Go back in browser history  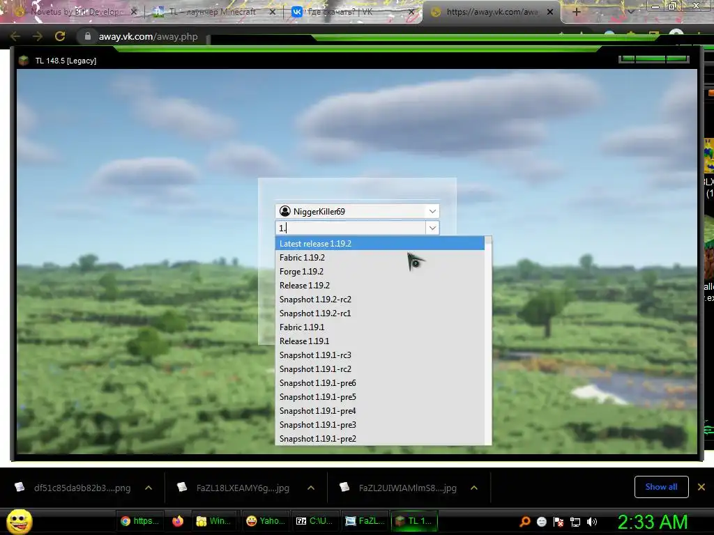pos(15,36)
